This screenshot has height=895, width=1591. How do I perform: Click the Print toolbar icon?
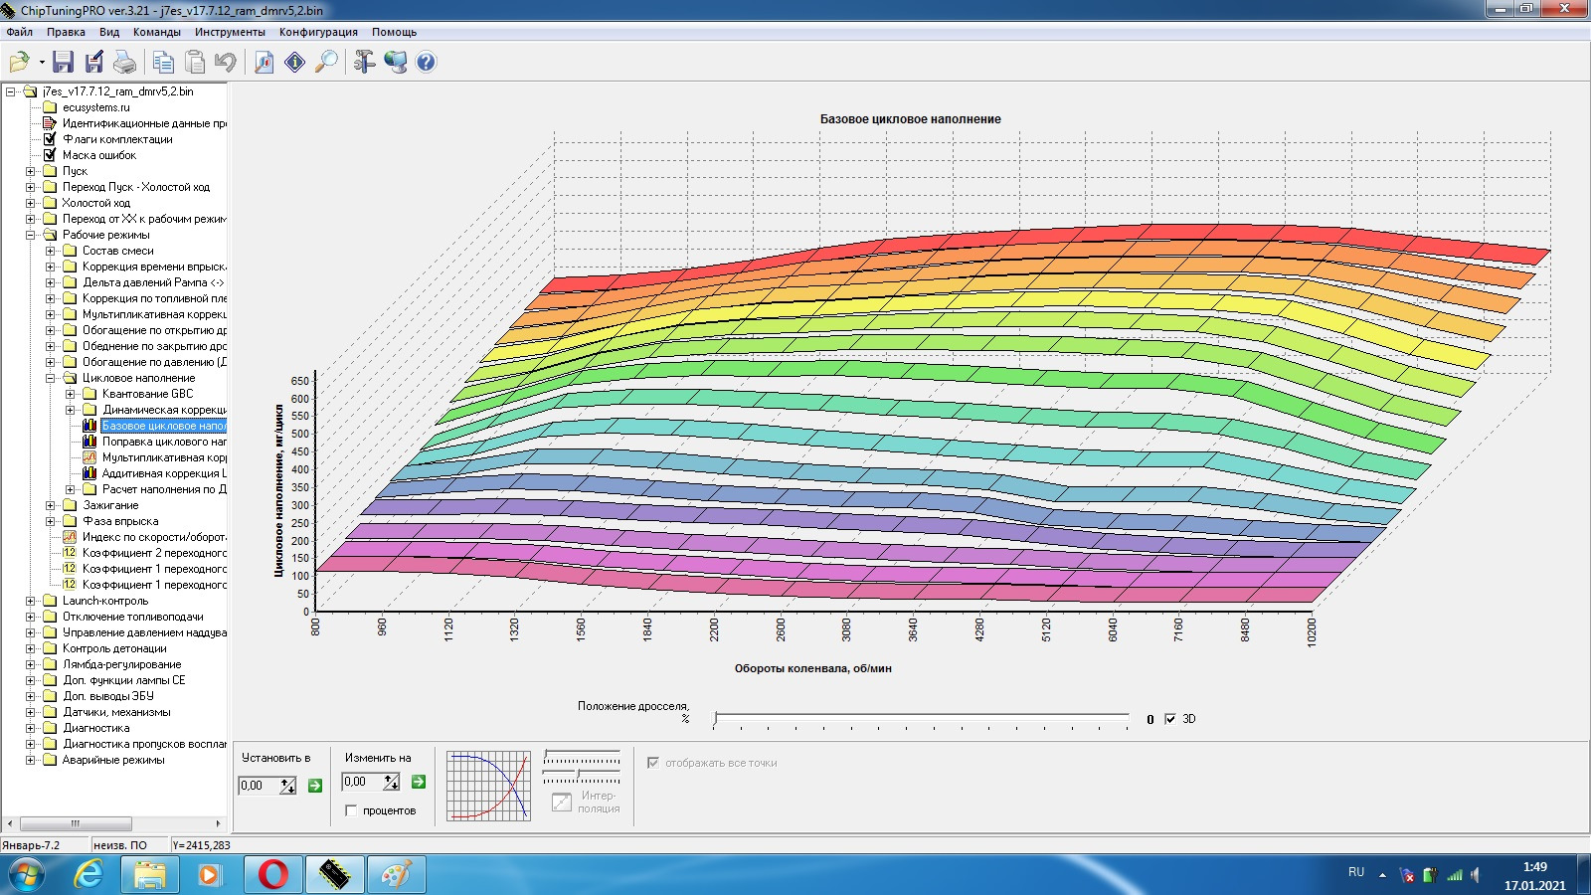(124, 63)
